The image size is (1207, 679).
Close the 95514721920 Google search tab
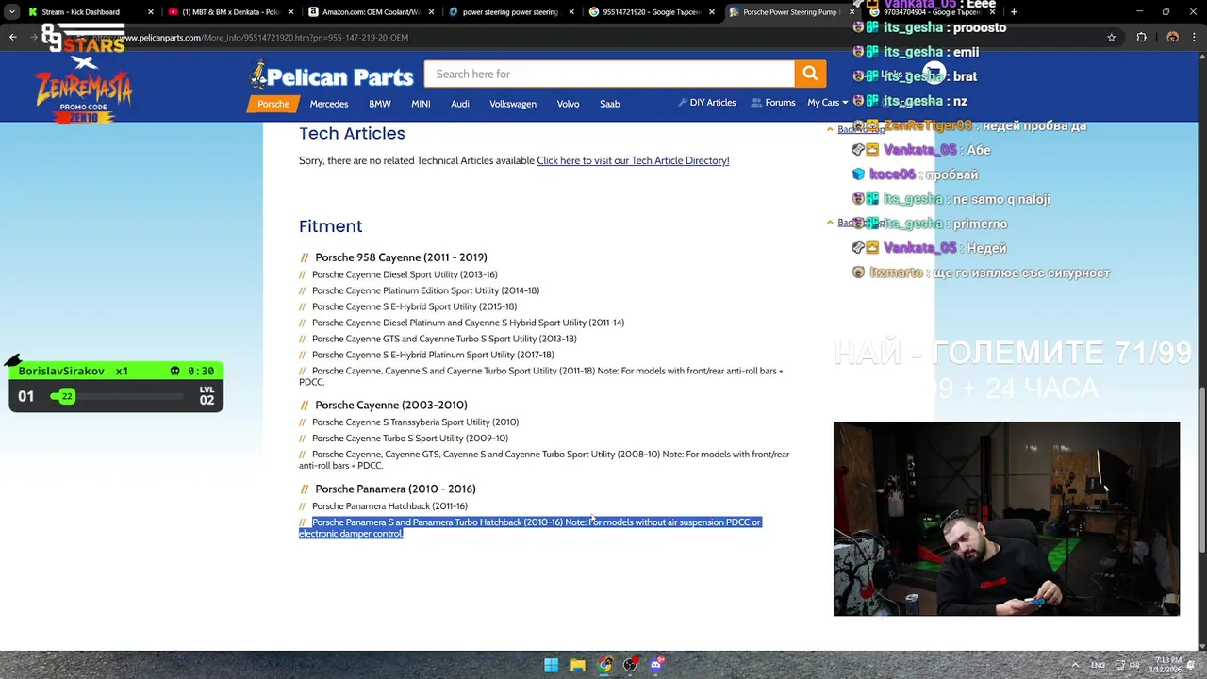pyautogui.click(x=711, y=12)
